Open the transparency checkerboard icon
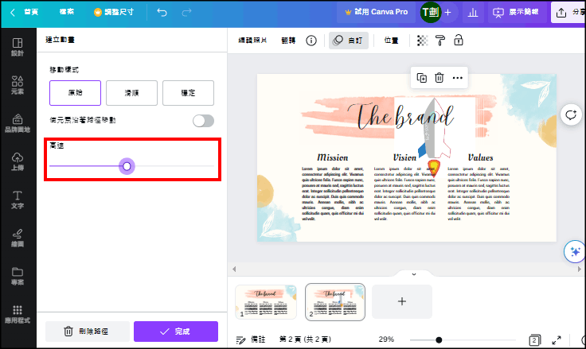Screen dimensions: 586x349 click(422, 41)
